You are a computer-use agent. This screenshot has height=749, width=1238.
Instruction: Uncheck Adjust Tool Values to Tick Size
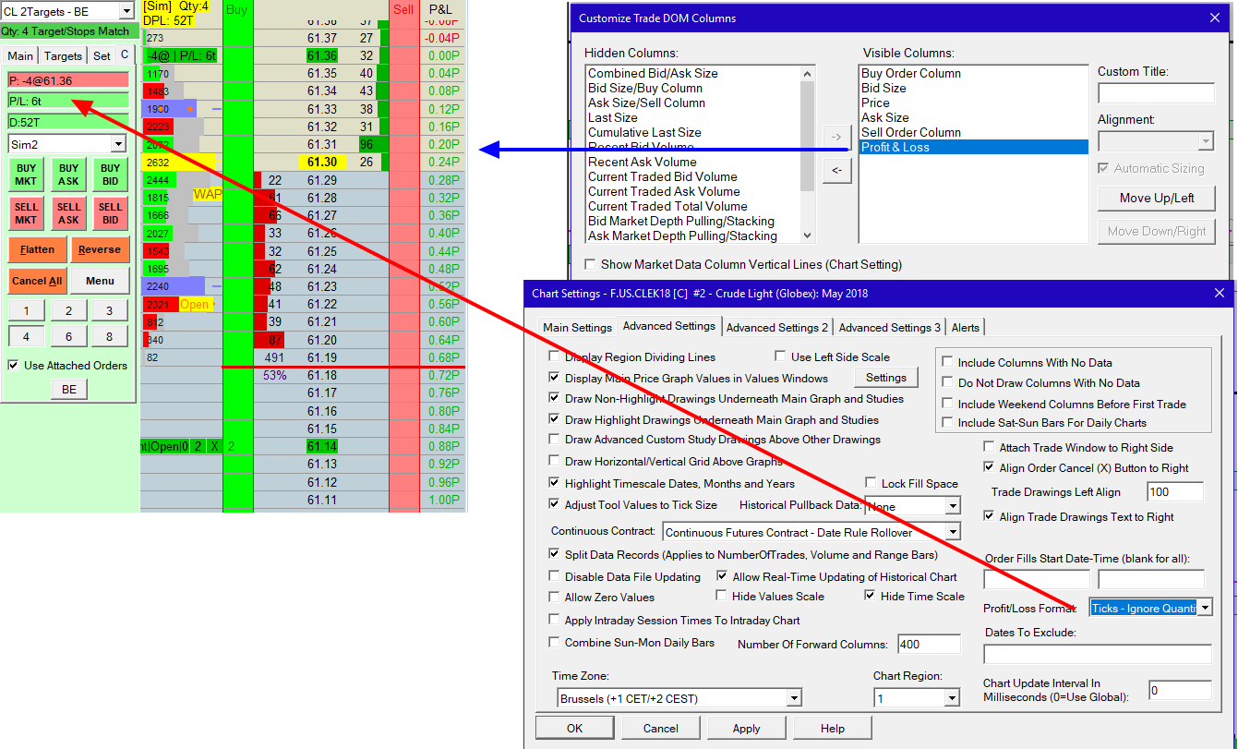click(x=554, y=504)
